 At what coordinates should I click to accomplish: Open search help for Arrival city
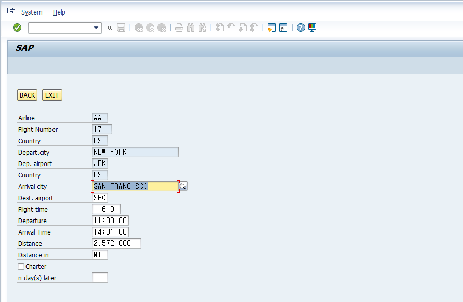[x=183, y=186]
